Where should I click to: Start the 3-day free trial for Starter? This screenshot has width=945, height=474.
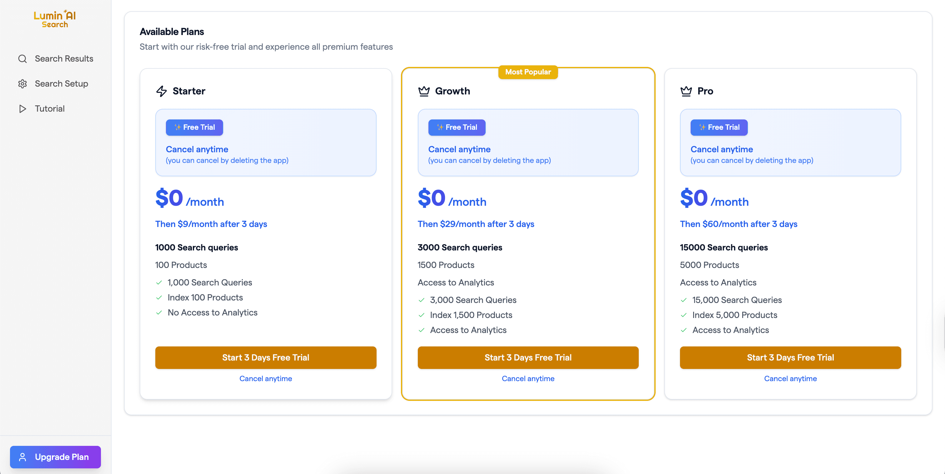point(266,357)
